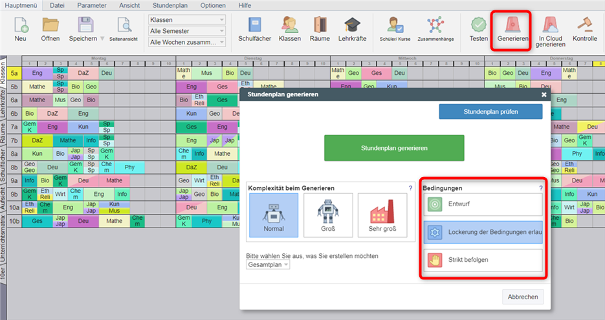Open the Datei menu
605x320 pixels.
coord(57,5)
